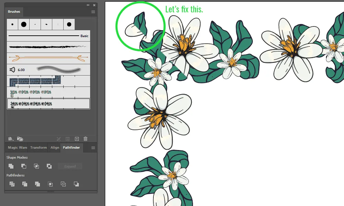The image size is (344, 206).
Task: Apply Intersect shape mode
Action: click(x=36, y=166)
